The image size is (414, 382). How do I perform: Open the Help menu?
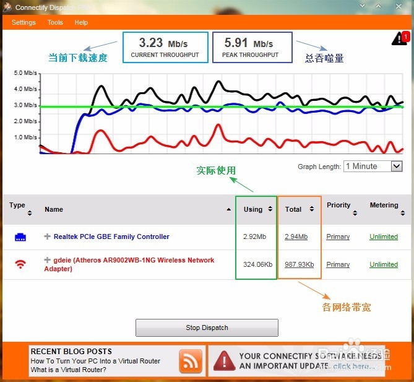pos(81,22)
